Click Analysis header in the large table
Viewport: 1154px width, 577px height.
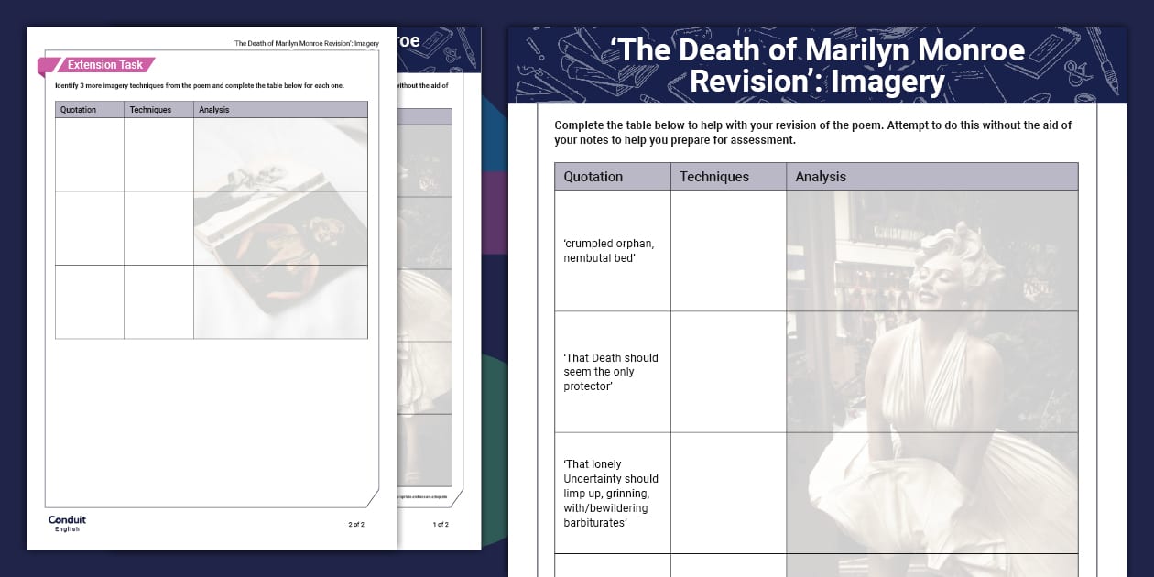(821, 177)
